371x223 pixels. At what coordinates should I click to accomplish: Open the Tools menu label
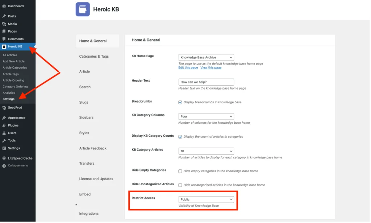12,141
